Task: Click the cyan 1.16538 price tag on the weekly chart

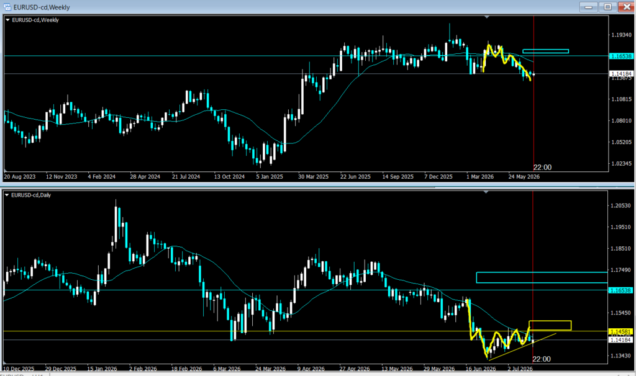Action: pos(621,56)
